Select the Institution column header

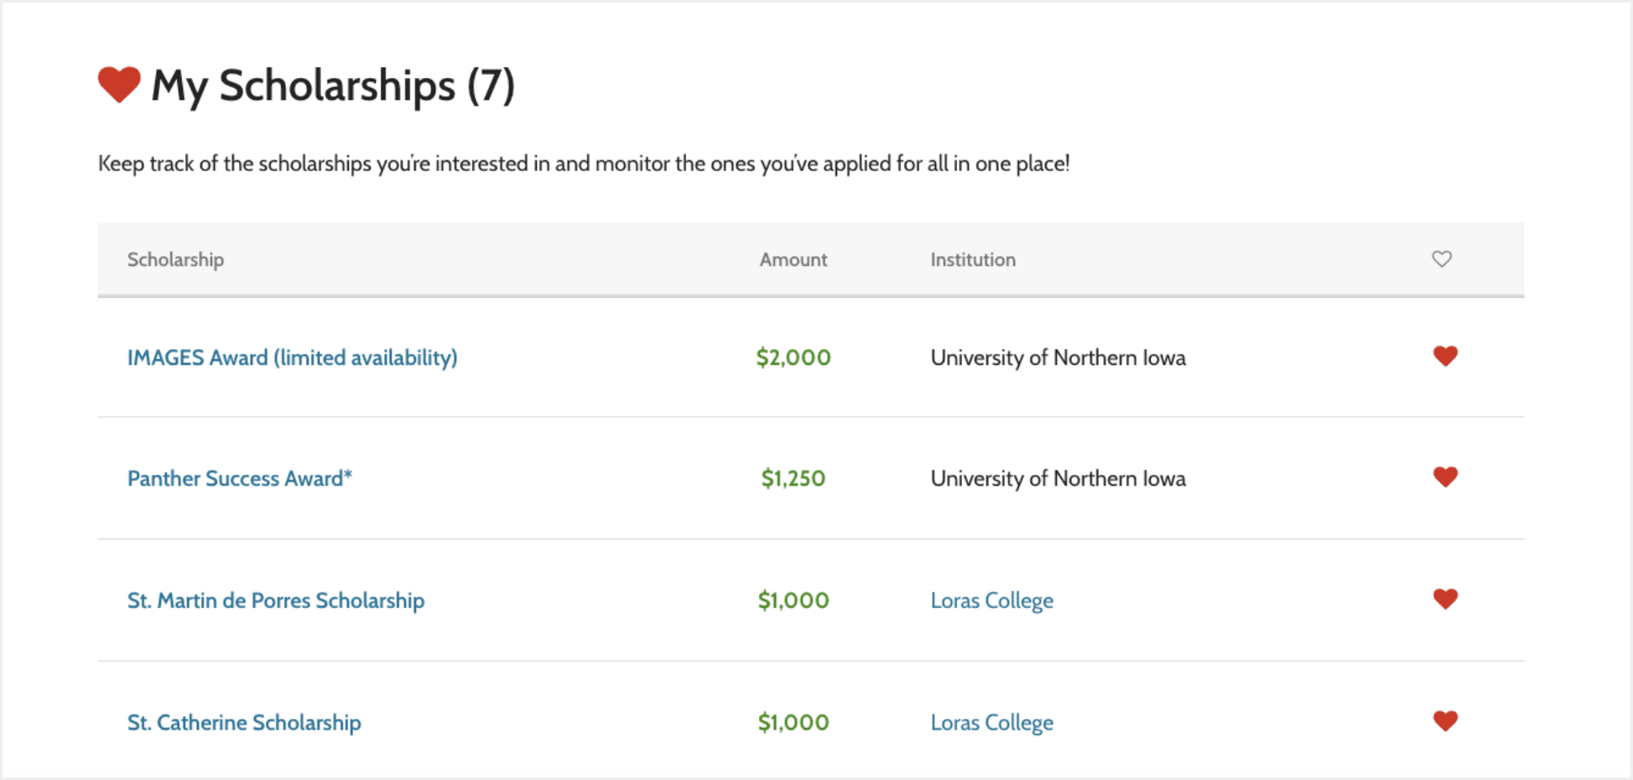(972, 260)
